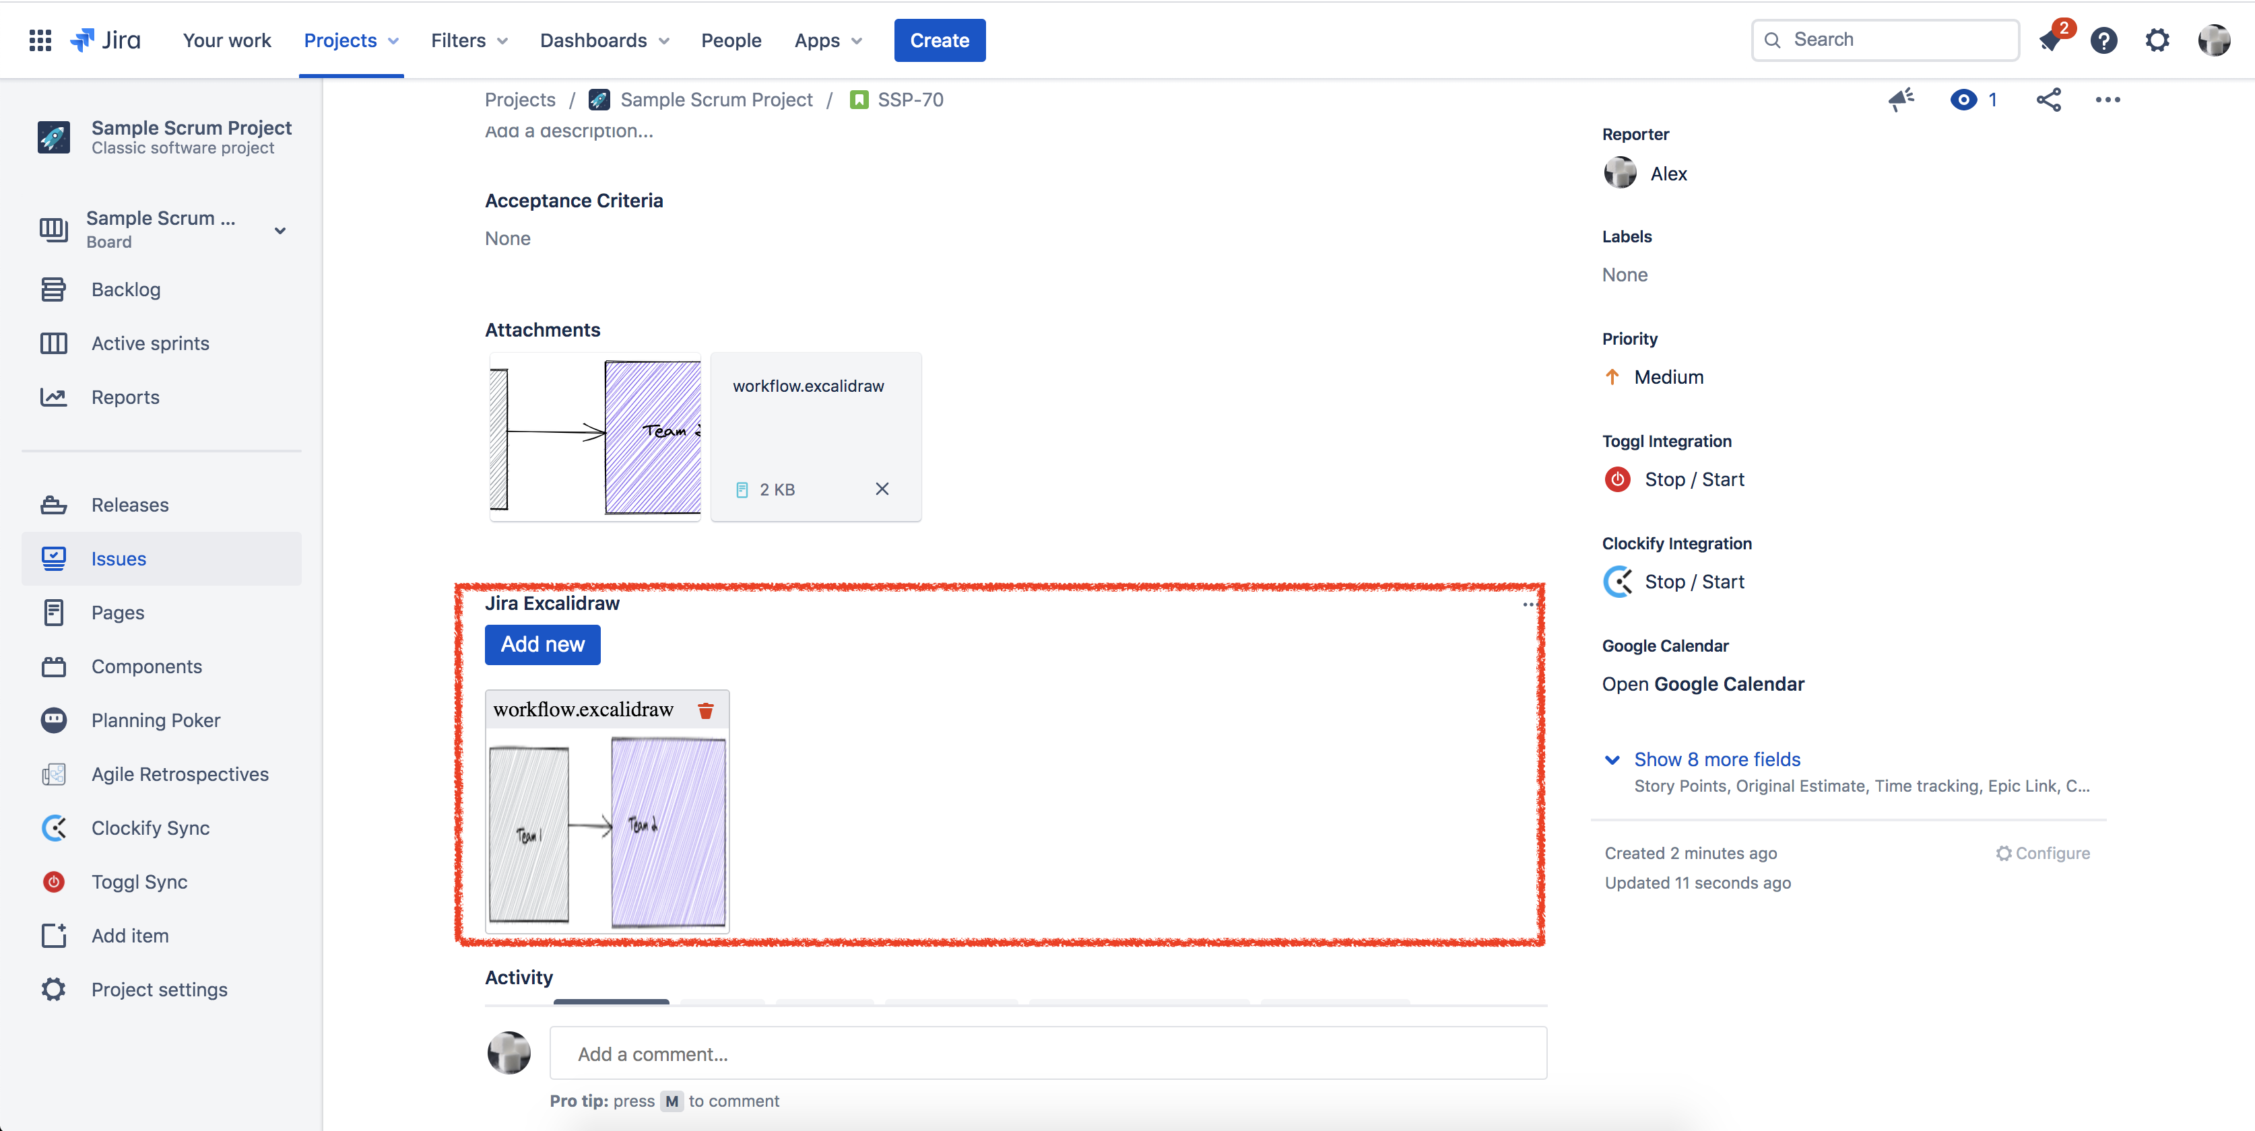Go to Backlog in the sidebar
This screenshot has width=2255, height=1131.
pos(125,289)
